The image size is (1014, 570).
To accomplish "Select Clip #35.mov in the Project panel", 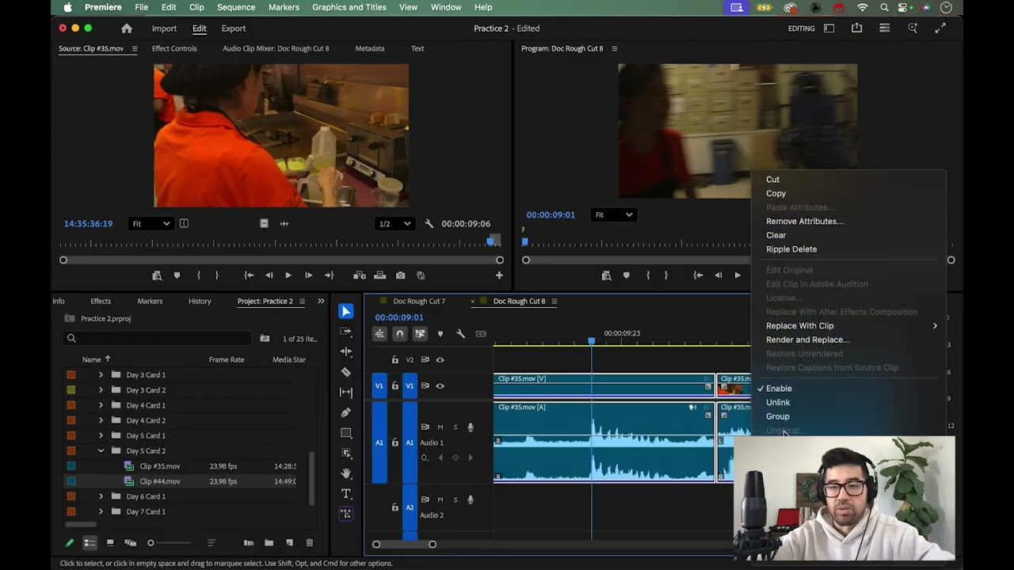I will (159, 466).
